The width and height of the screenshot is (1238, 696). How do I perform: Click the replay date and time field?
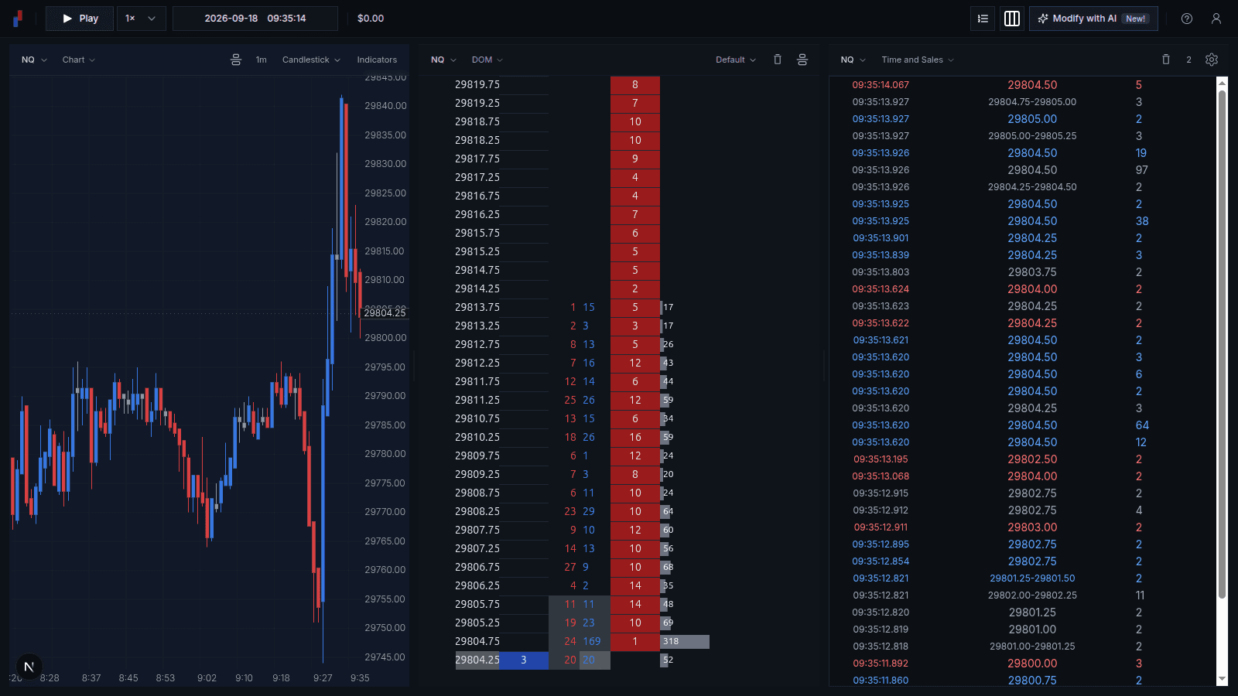255,19
